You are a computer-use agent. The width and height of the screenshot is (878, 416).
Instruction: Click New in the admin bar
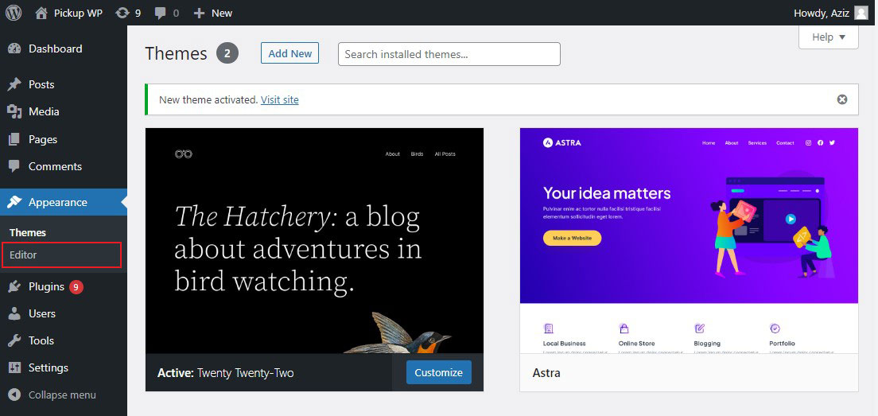222,13
